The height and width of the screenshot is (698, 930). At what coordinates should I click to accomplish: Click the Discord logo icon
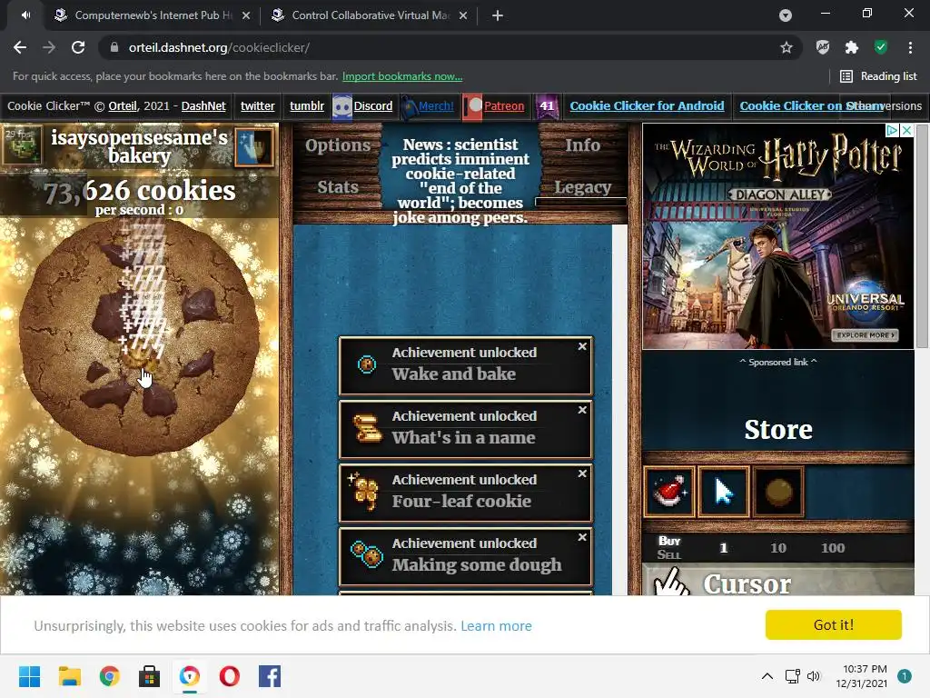pyautogui.click(x=342, y=107)
